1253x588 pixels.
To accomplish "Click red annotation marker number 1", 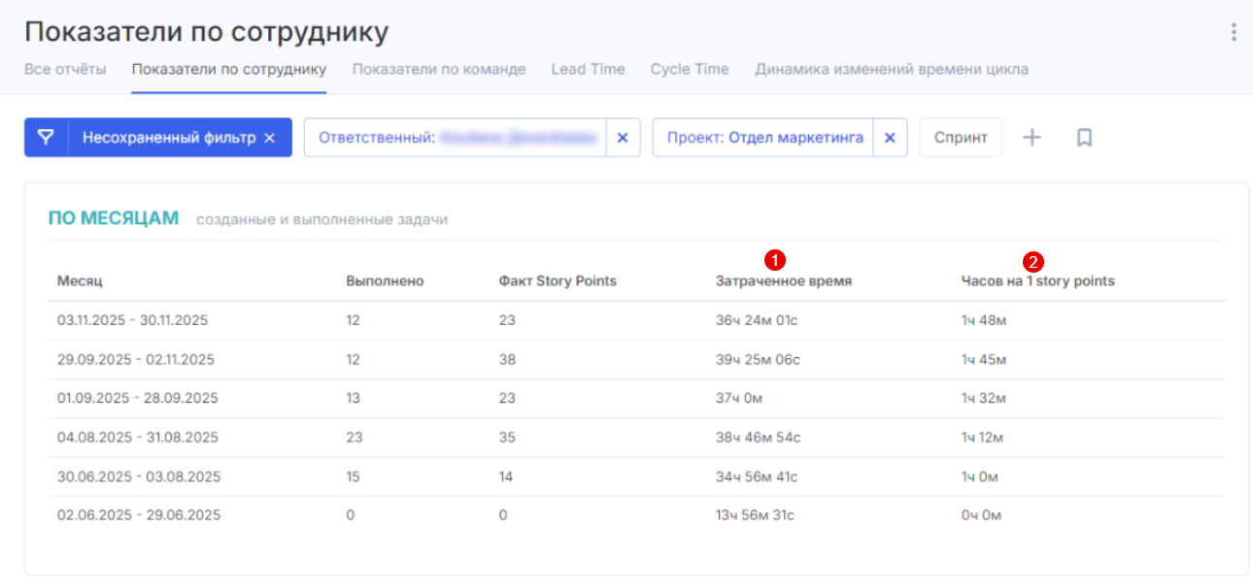I will (x=775, y=259).
